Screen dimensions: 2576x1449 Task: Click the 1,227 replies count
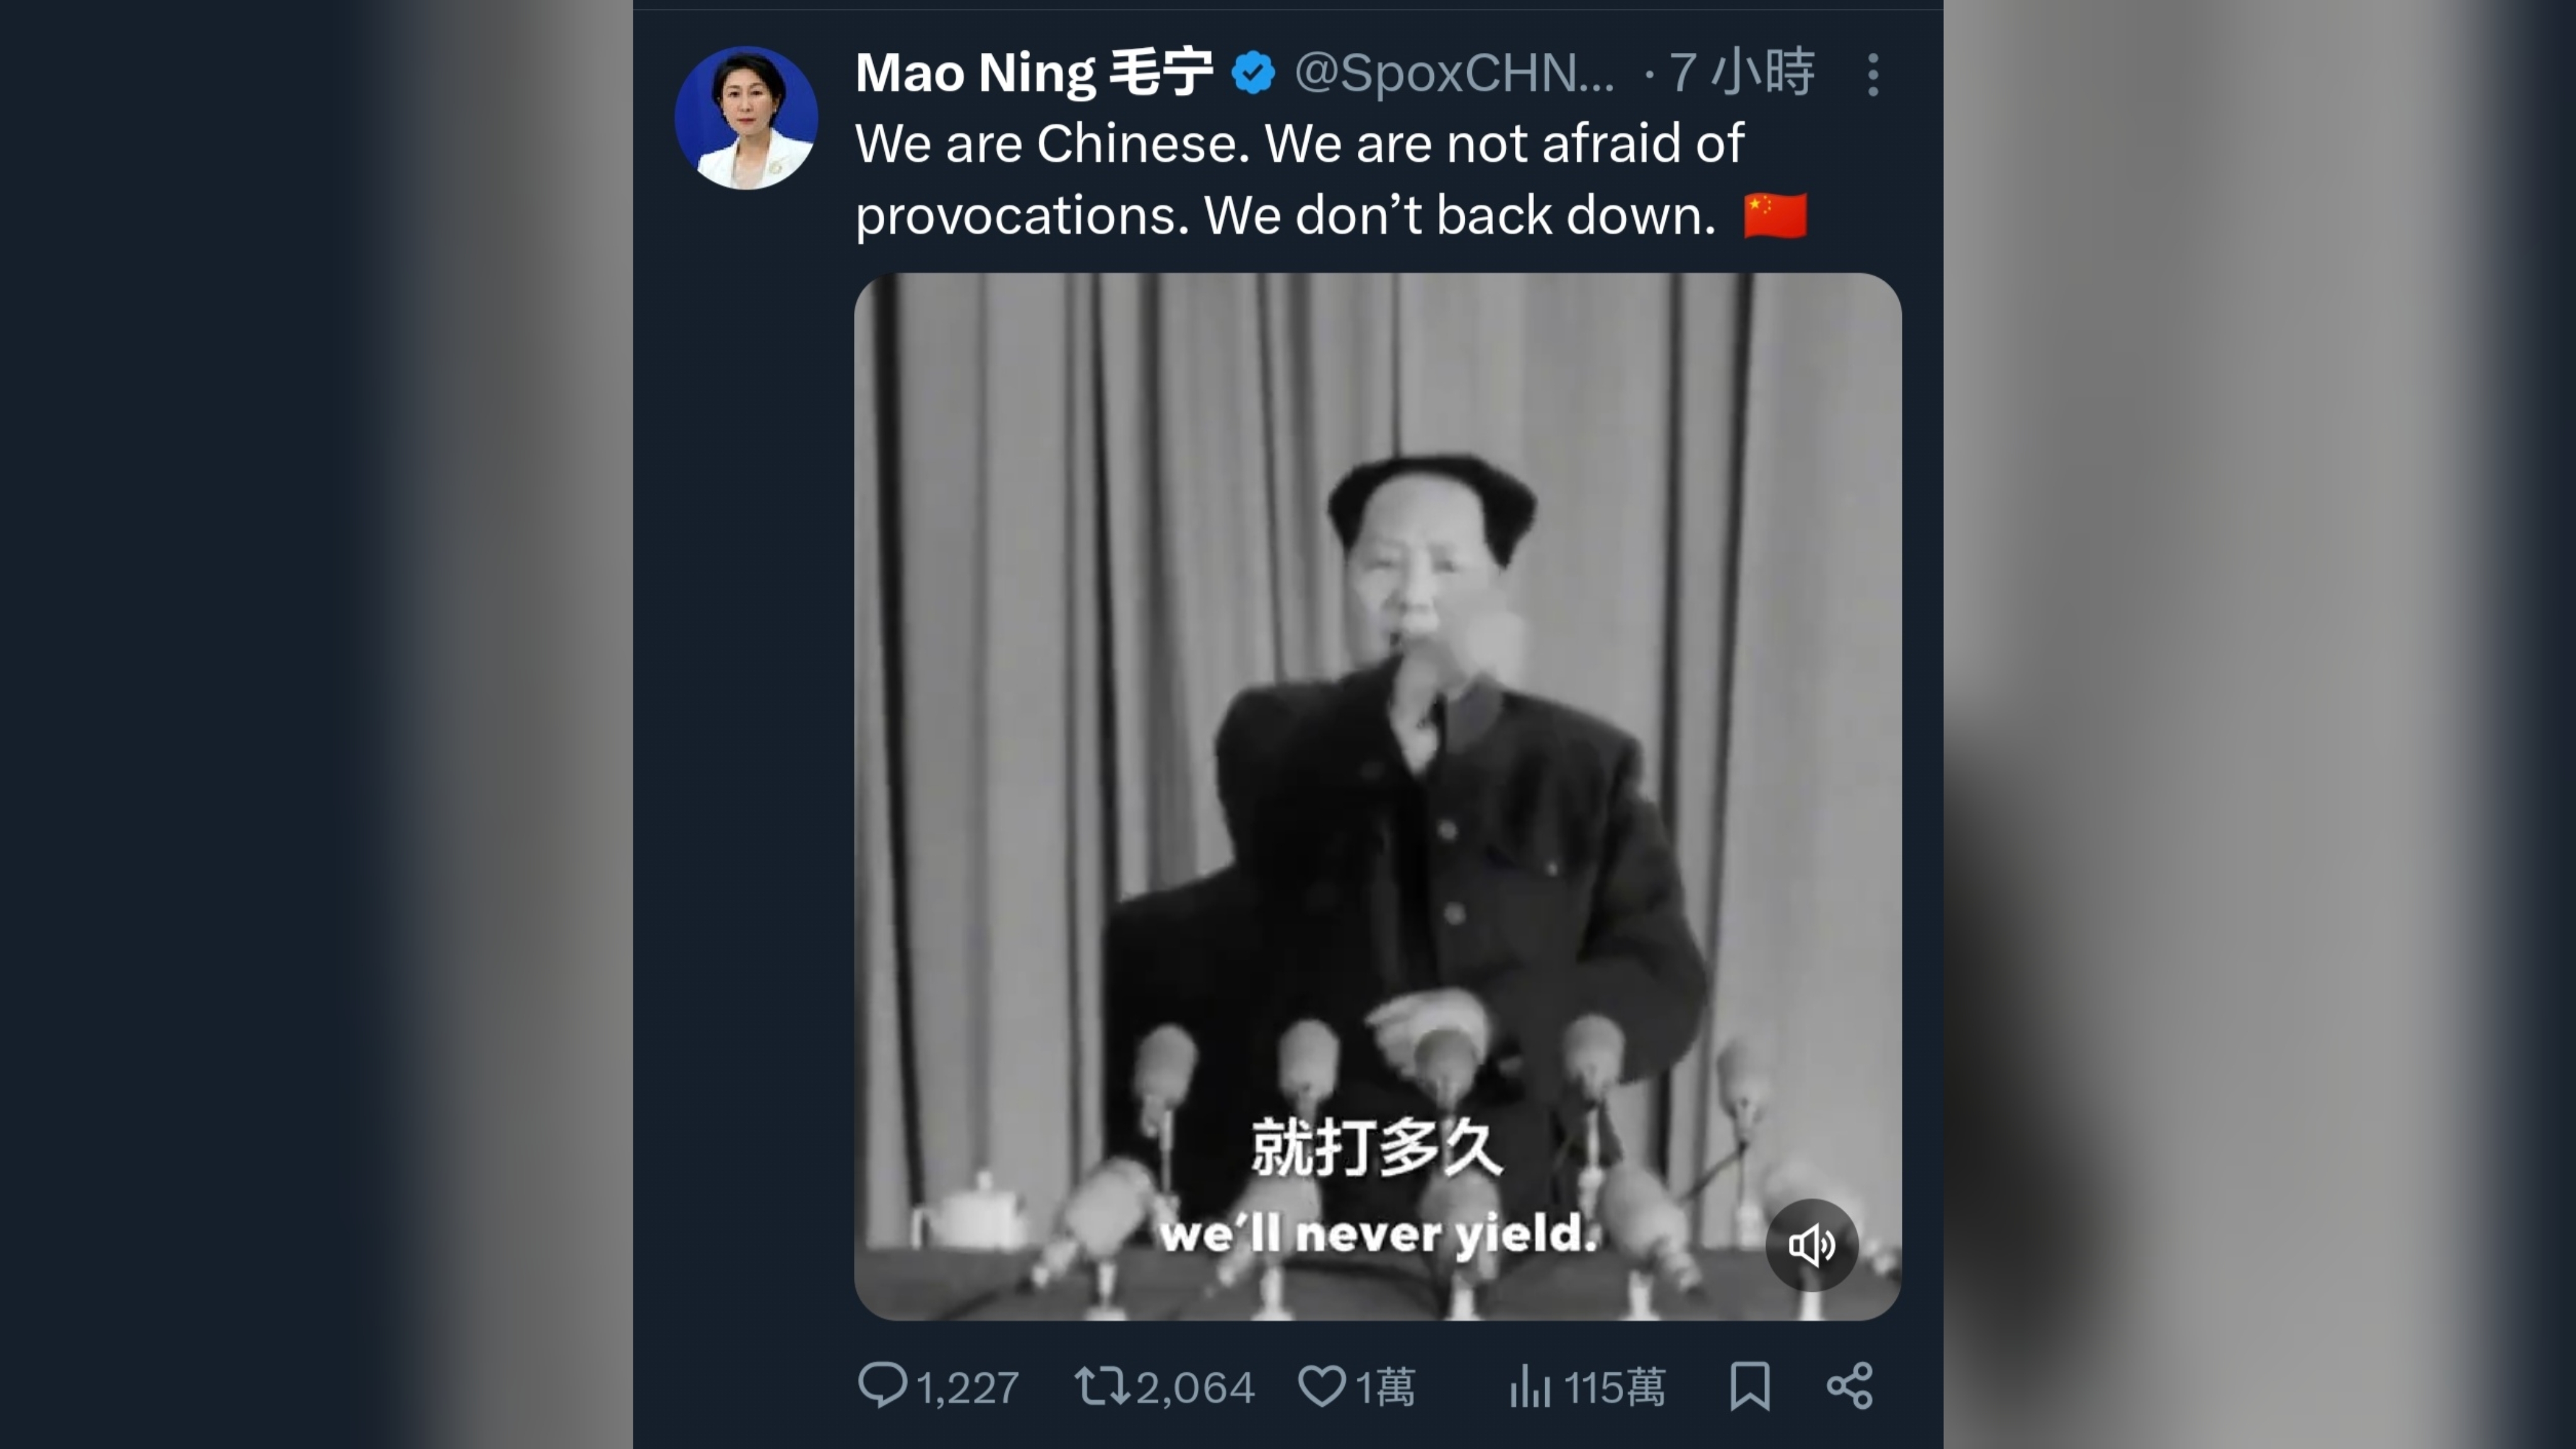967,1388
